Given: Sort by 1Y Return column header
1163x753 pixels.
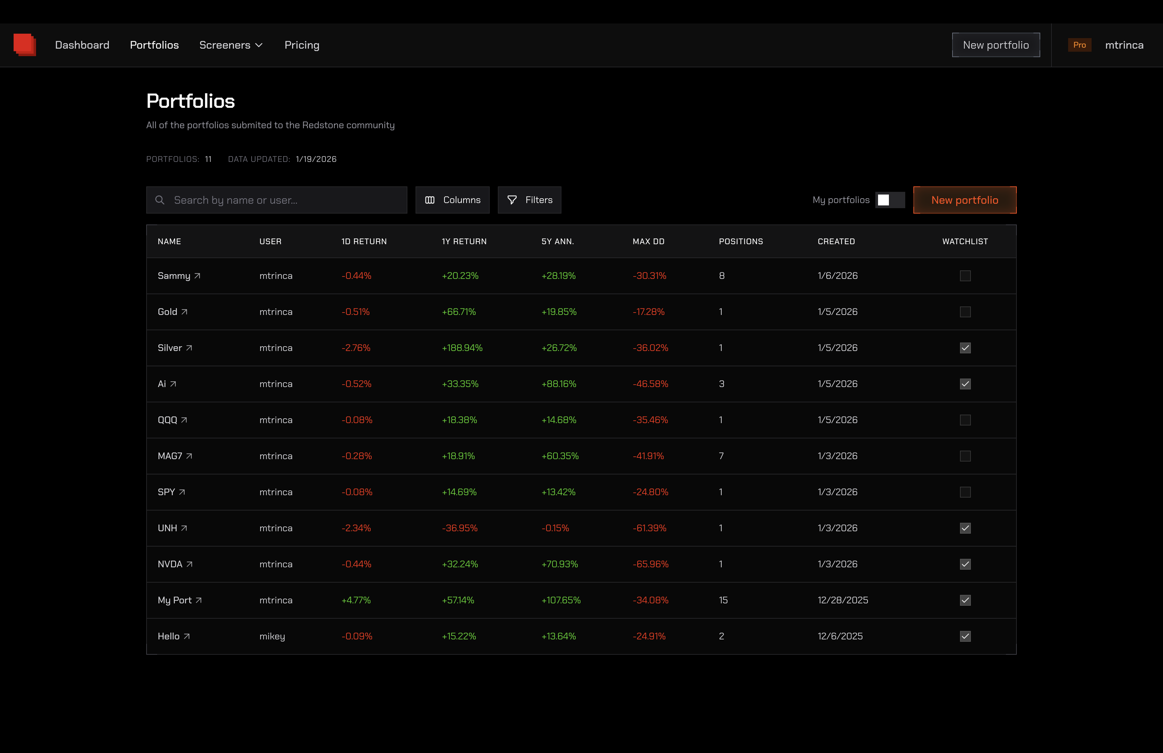Looking at the screenshot, I should [464, 241].
